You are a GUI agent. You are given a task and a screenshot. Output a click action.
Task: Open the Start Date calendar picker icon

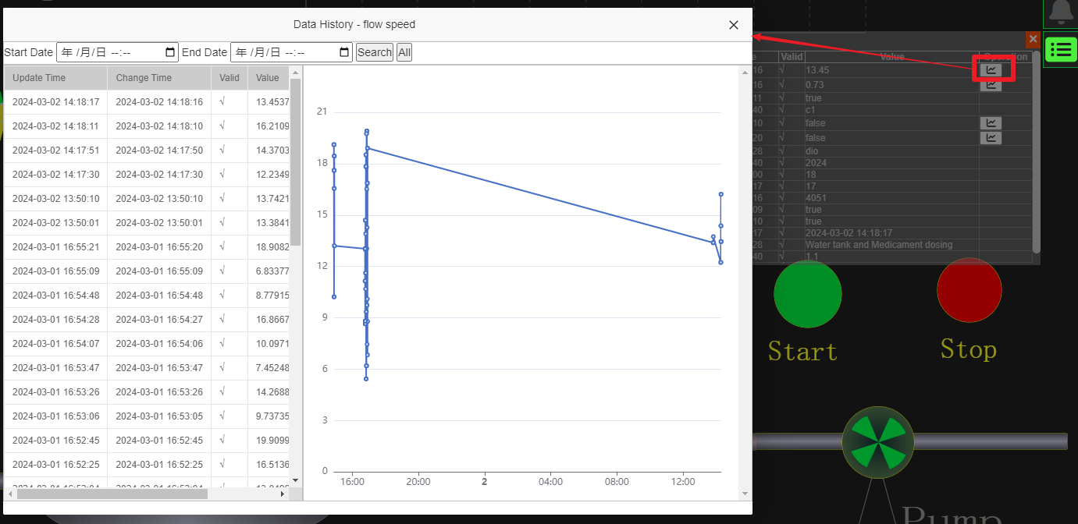pos(171,53)
